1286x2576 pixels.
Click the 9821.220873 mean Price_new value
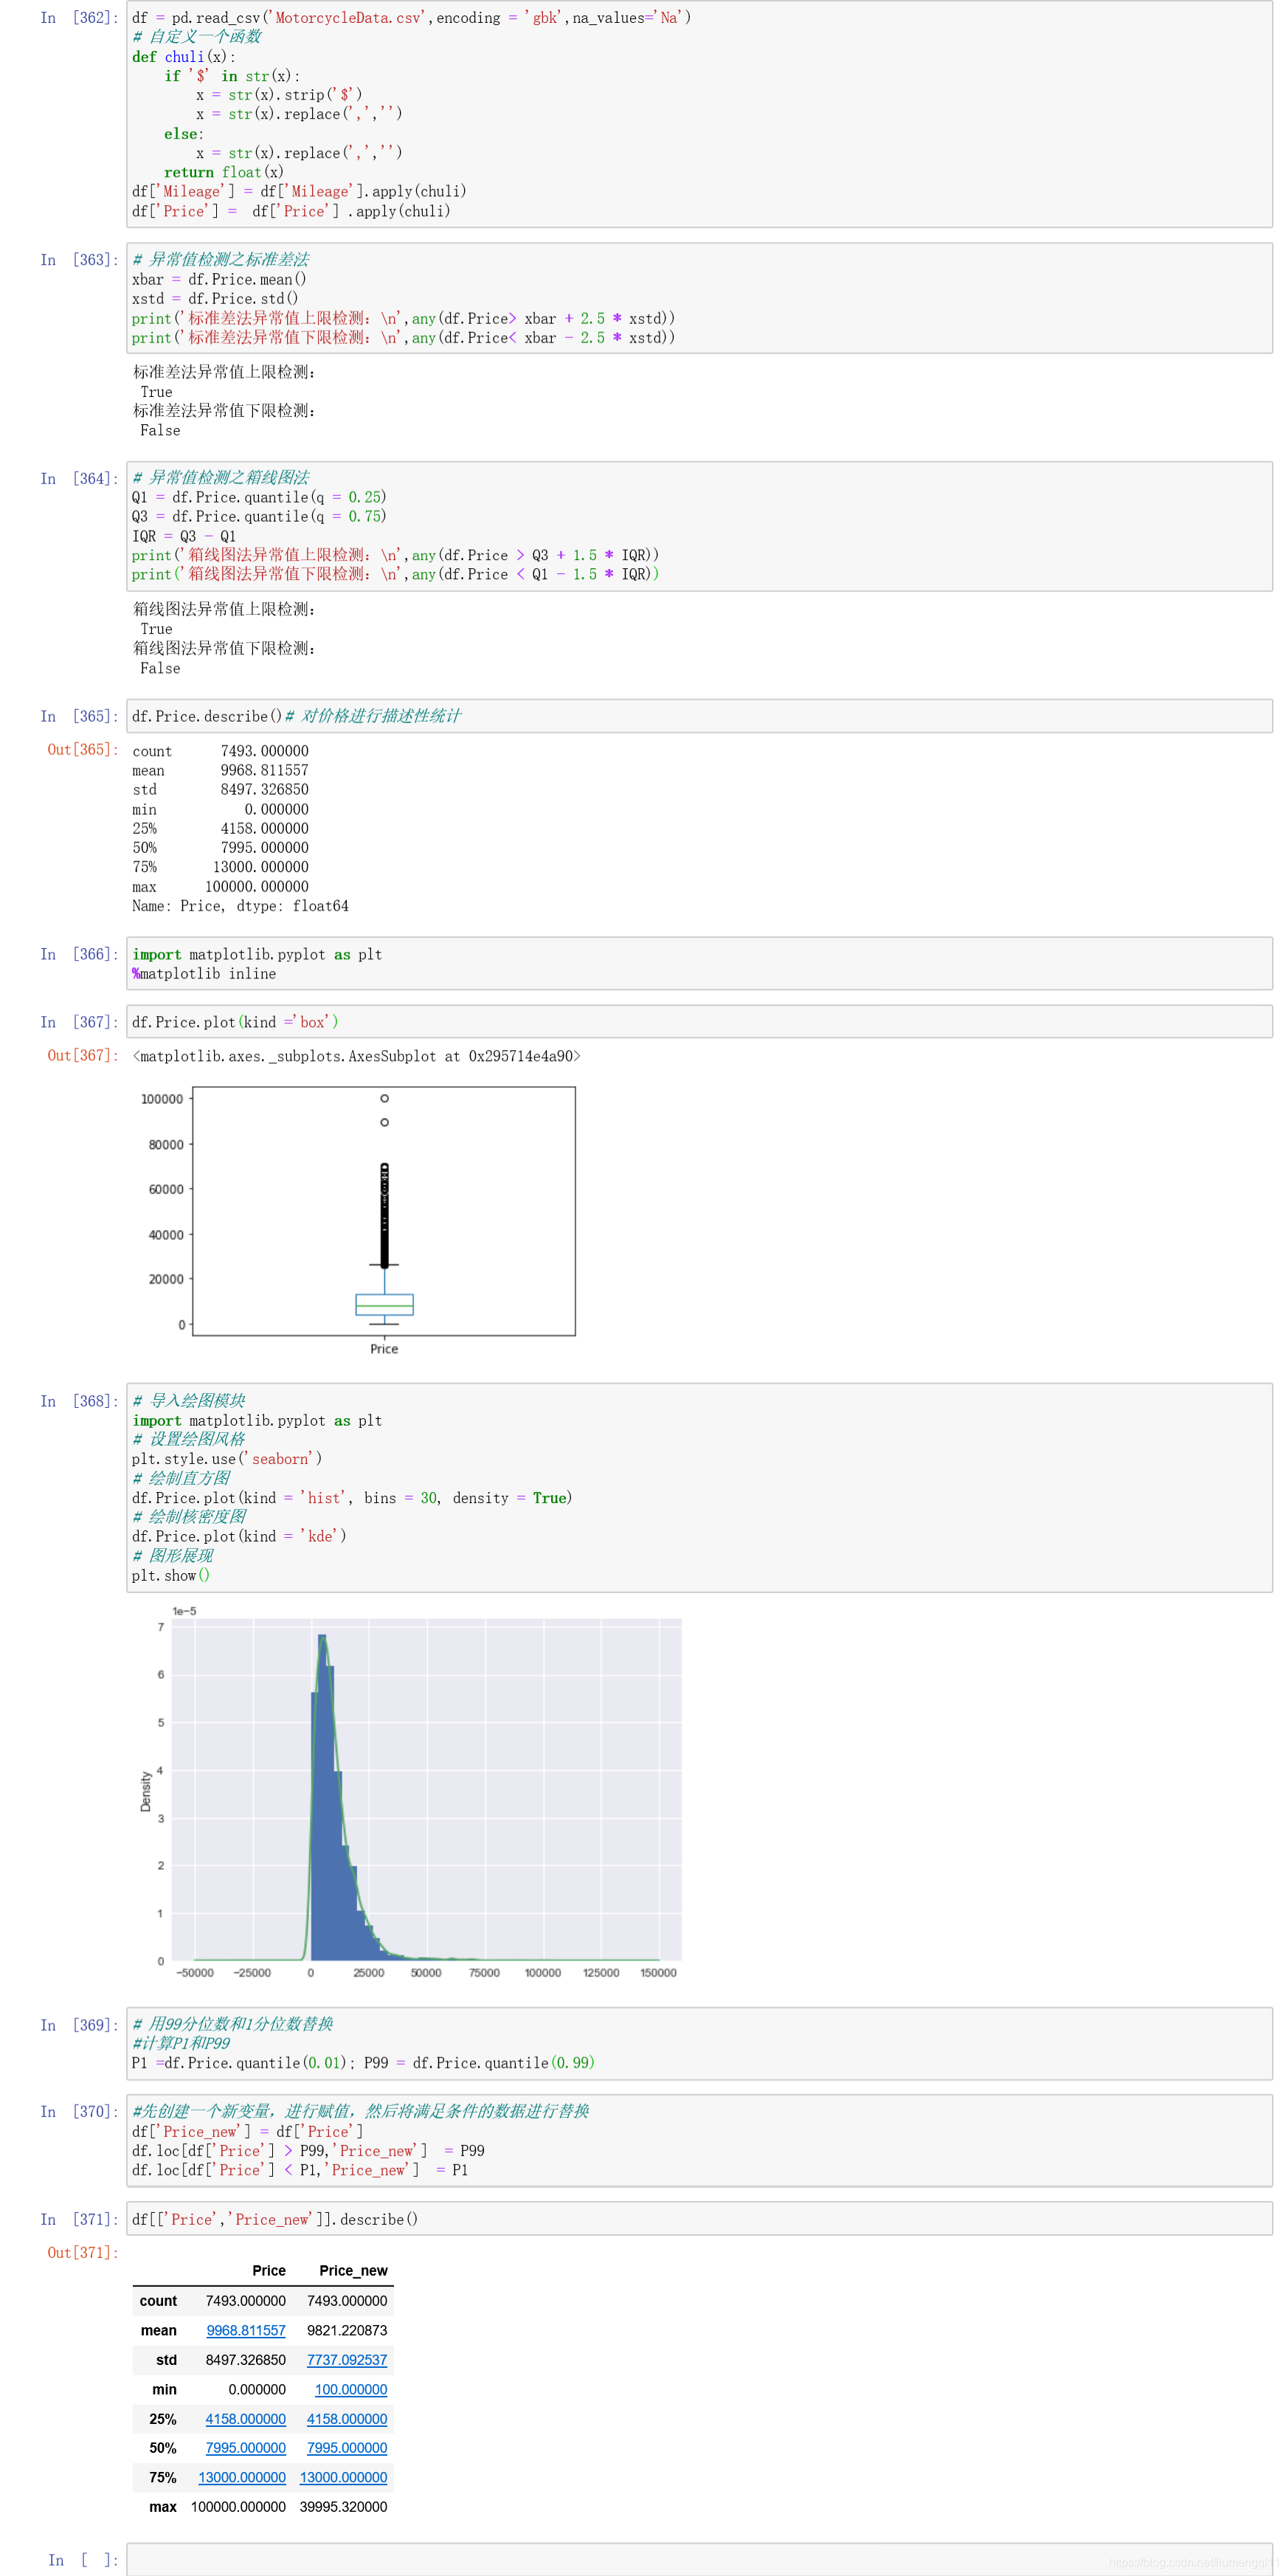(347, 2330)
